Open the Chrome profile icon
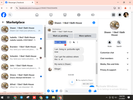 point(125,8)
